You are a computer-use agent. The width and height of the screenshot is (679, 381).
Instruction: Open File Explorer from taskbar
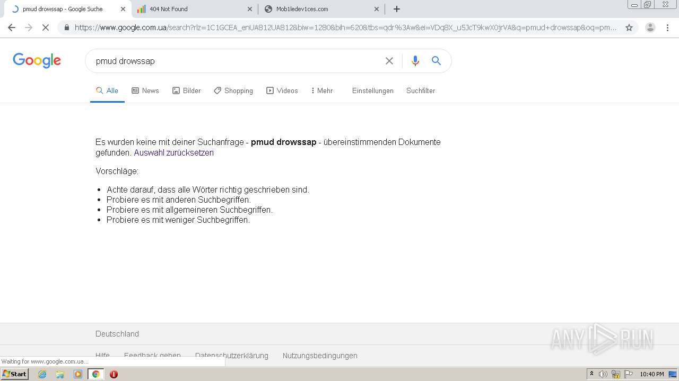click(60, 374)
